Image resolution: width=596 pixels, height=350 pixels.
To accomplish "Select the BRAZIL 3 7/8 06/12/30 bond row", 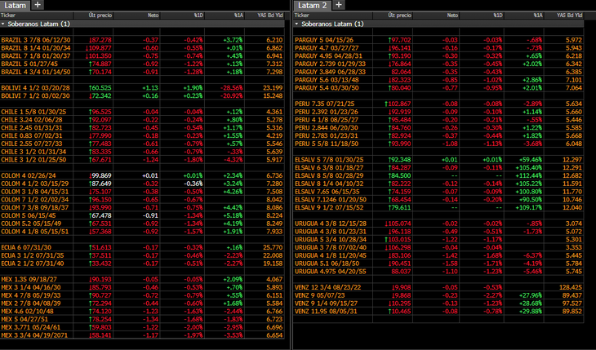I will (31, 39).
